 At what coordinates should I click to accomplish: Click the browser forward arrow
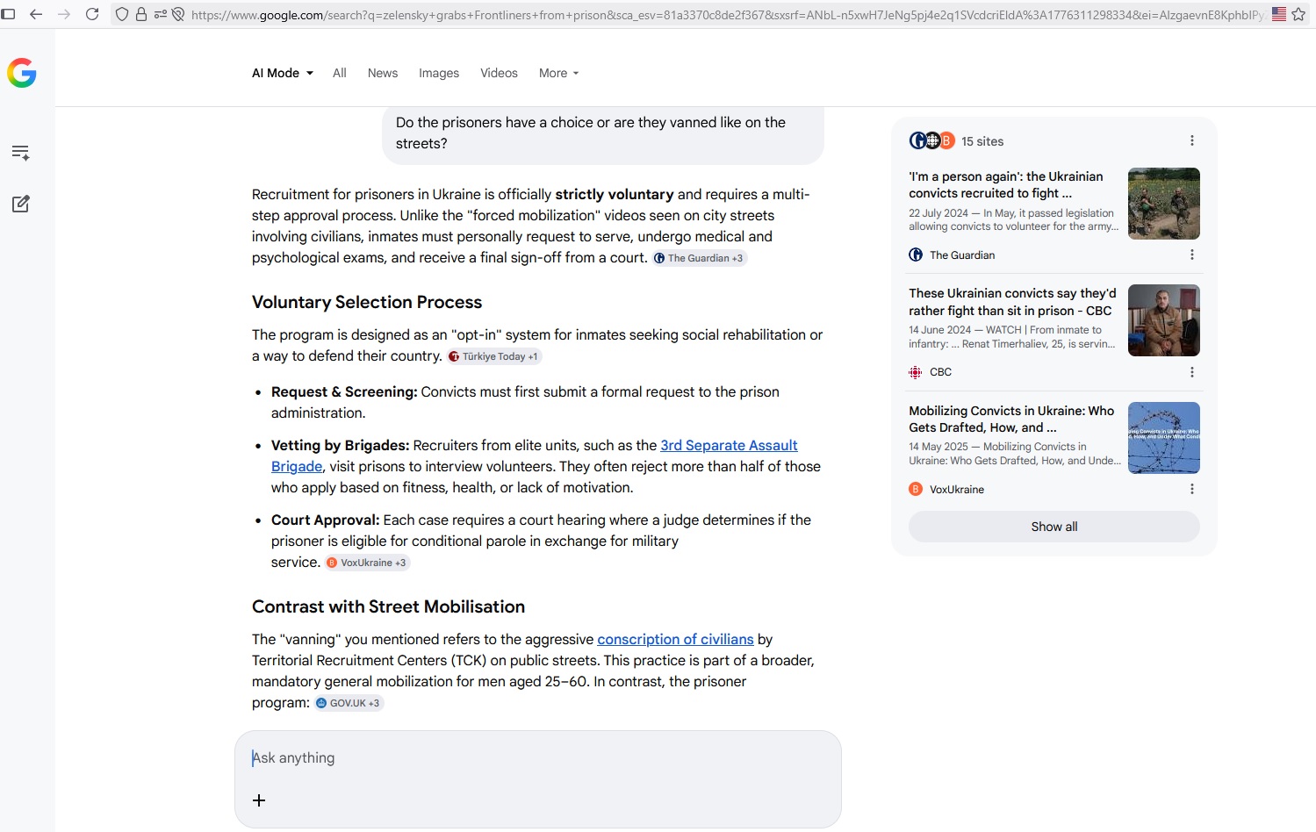pos(64,14)
